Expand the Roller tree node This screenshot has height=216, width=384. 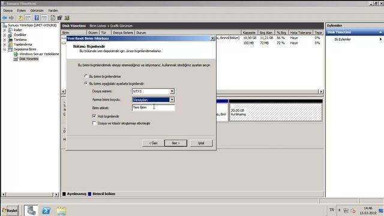[x=5, y=30]
